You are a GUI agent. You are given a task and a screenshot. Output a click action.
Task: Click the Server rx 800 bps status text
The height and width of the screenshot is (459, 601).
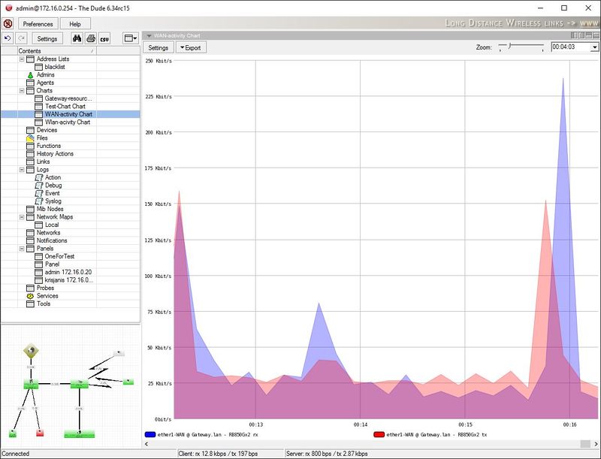[x=327, y=454]
